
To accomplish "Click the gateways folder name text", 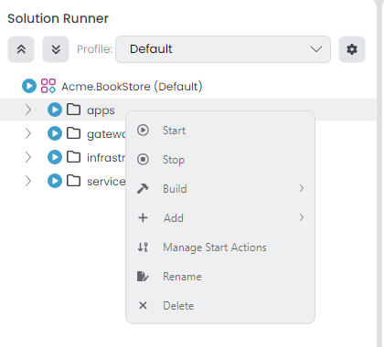I will [x=106, y=134].
